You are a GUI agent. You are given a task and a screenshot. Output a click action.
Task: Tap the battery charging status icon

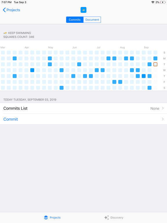coord(163,2)
